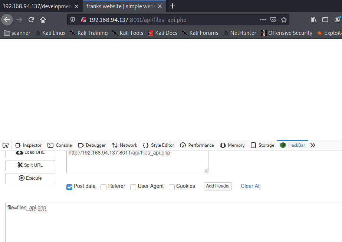The image size is (342, 242).
Task: Open tracking protection shield info
Action: pos(73,20)
